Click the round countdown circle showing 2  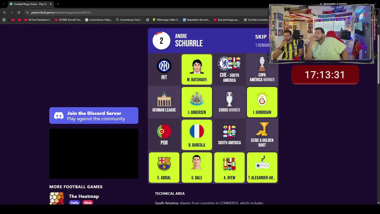tap(161, 41)
